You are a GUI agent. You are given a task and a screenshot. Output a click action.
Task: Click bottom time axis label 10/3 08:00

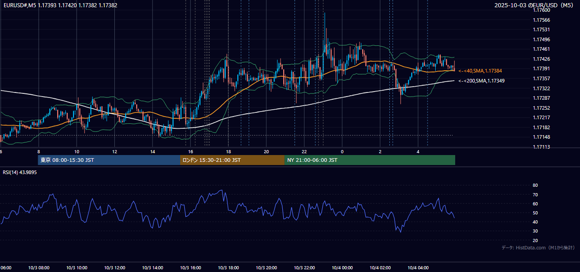pos(39,268)
